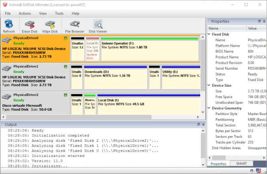The width and height of the screenshot is (267, 174).
Task: Select the Downloads (D:) partition
Action: pos(116,77)
